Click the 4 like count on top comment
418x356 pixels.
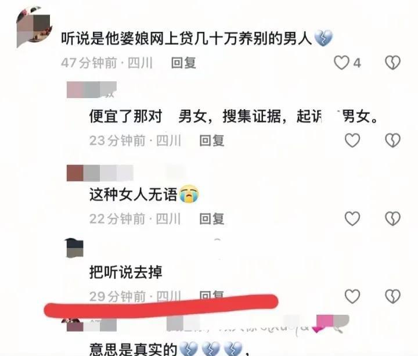click(357, 63)
